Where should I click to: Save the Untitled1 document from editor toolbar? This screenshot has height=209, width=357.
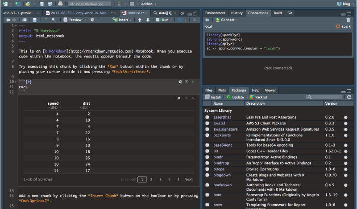coord(35,20)
